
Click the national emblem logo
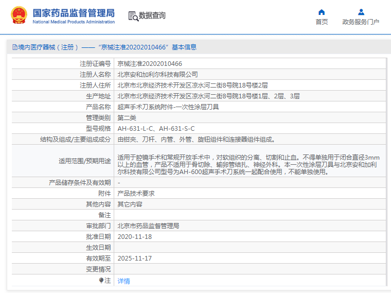coord(19,15)
